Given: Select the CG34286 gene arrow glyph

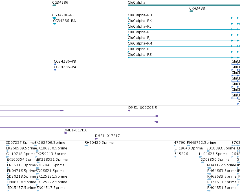Looking at the screenshot, I should [x=54, y=6].
